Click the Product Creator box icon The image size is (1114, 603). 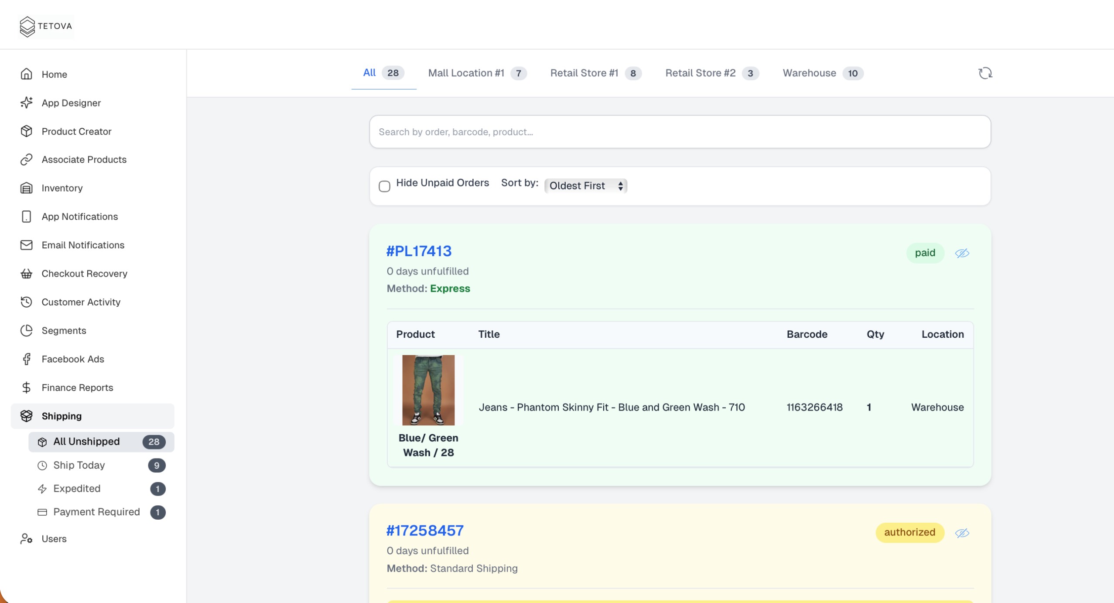click(x=27, y=131)
